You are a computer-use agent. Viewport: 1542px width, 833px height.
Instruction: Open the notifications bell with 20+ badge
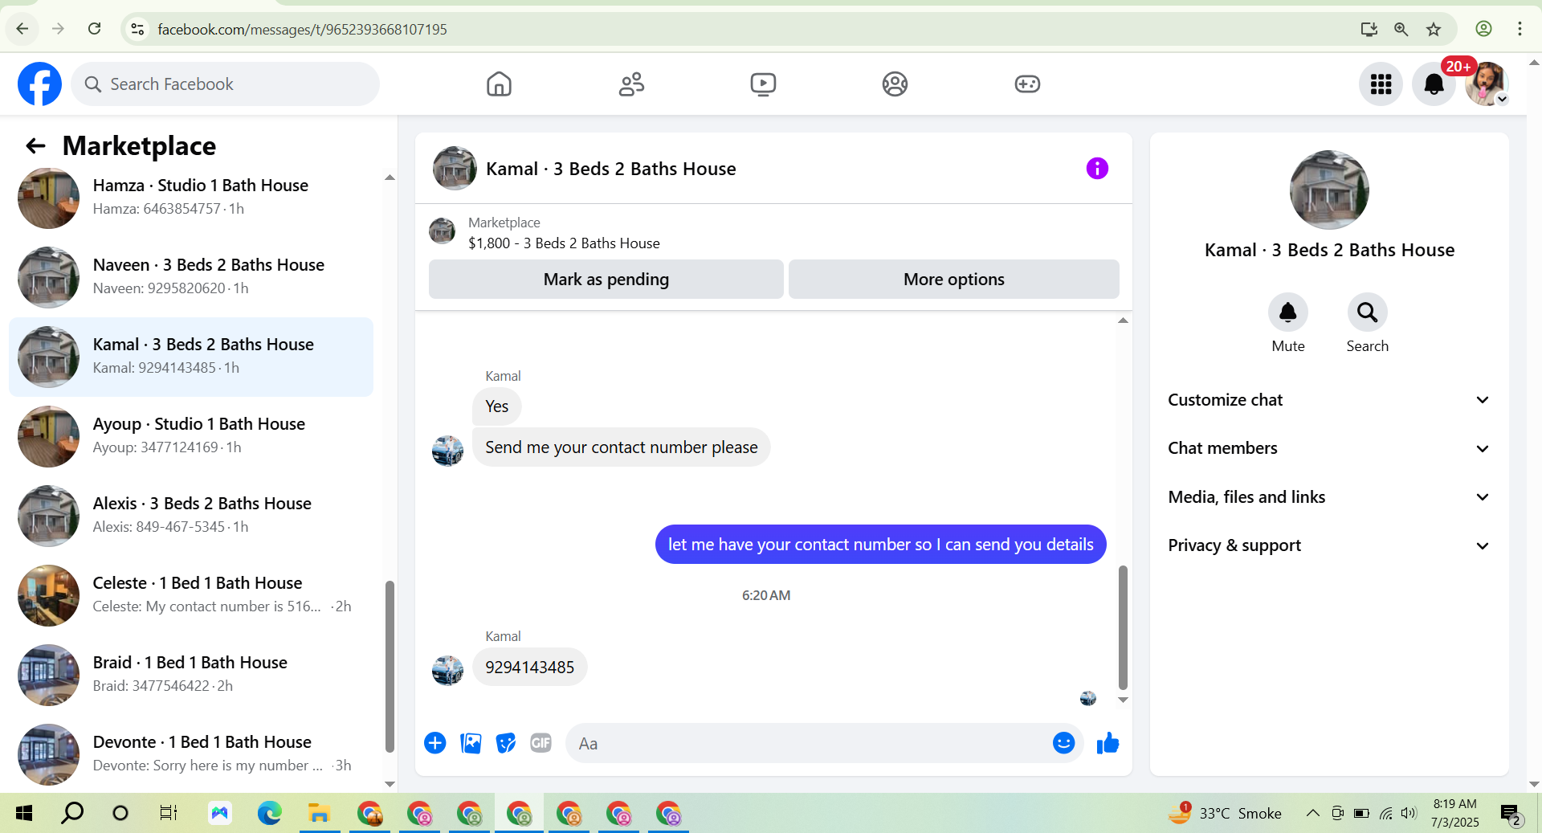tap(1434, 84)
